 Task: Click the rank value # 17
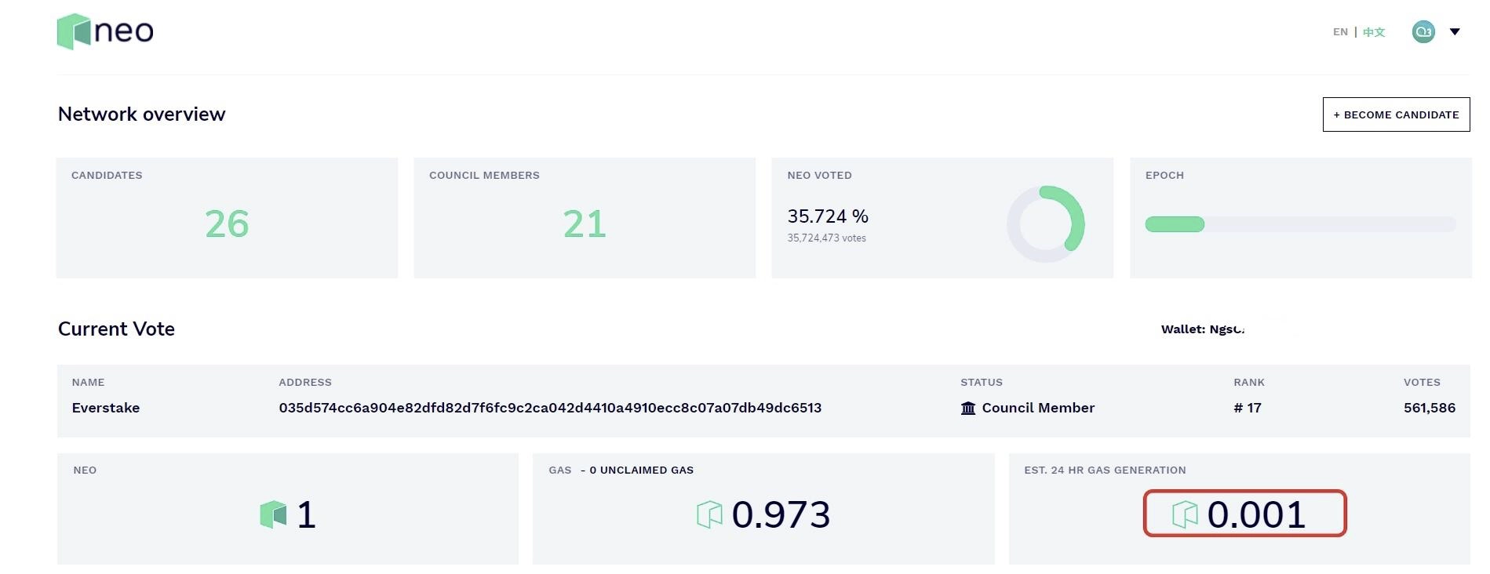[x=1248, y=408]
